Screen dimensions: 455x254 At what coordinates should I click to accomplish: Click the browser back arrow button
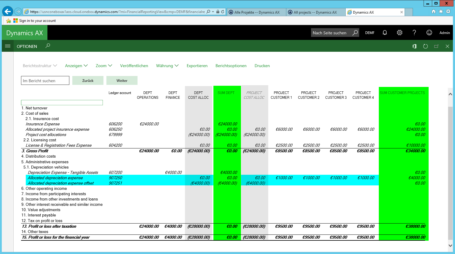click(x=8, y=12)
